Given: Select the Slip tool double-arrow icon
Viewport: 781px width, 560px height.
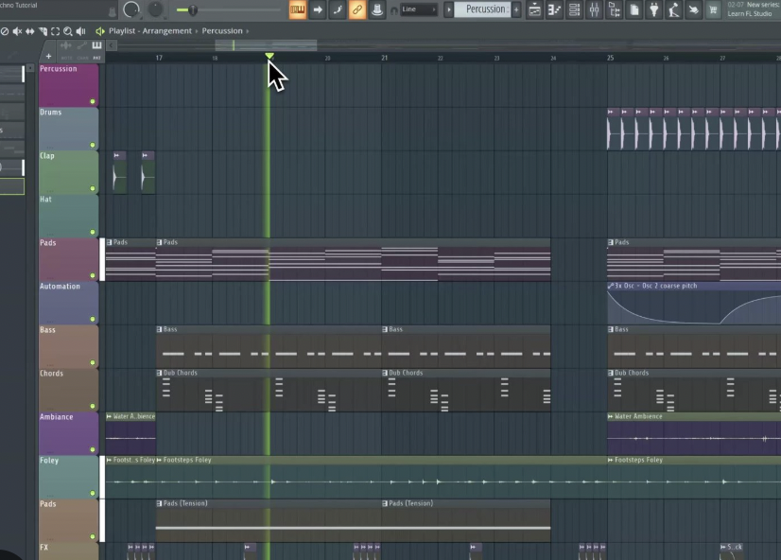Looking at the screenshot, I should [30, 31].
